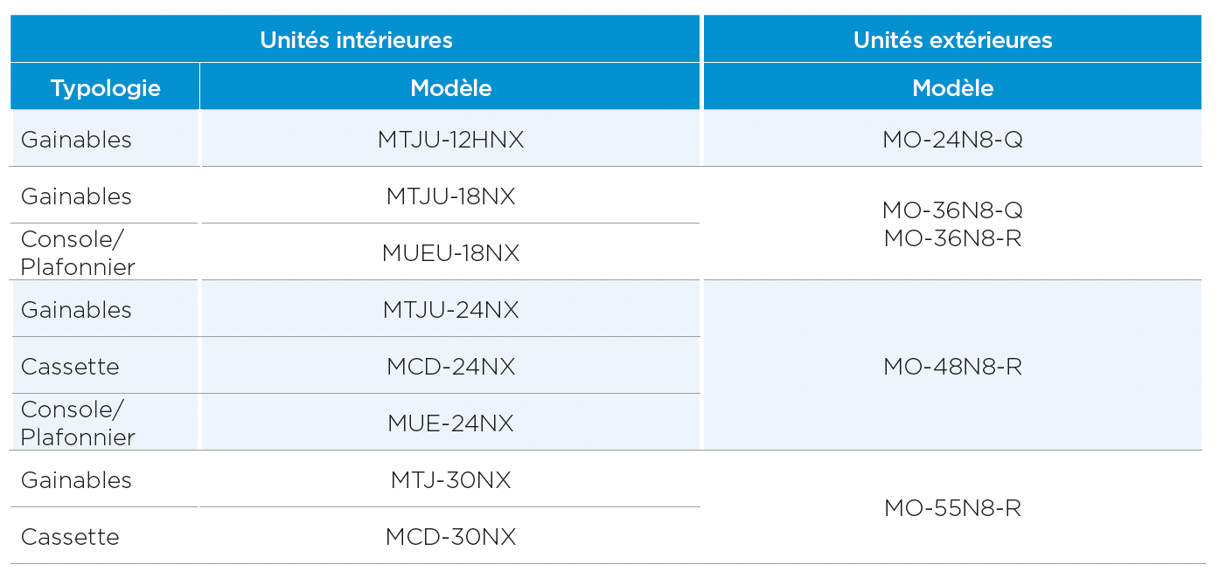Select the MCD-30NX cell
This screenshot has width=1219, height=578.
pyautogui.click(x=450, y=536)
